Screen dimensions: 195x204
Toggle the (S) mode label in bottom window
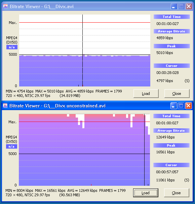pyautogui.click(x=187, y=180)
